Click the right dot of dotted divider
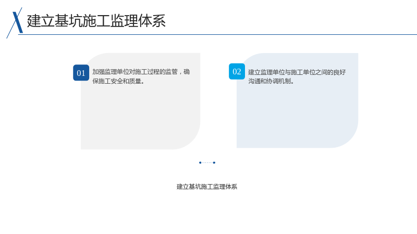 [214, 163]
